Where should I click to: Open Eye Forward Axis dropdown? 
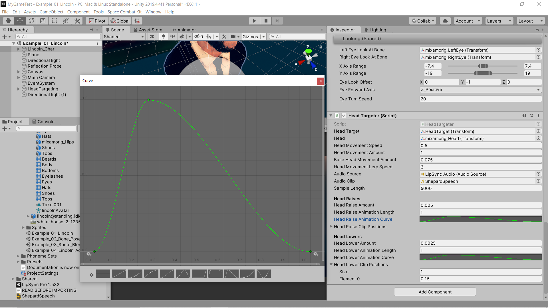point(480,90)
